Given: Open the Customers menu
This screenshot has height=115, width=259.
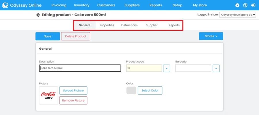Looking at the screenshot, I should tap(106, 5).
